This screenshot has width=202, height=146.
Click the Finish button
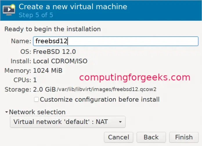coord(184,137)
